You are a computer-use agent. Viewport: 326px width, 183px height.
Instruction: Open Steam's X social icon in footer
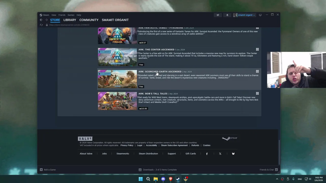220,154
